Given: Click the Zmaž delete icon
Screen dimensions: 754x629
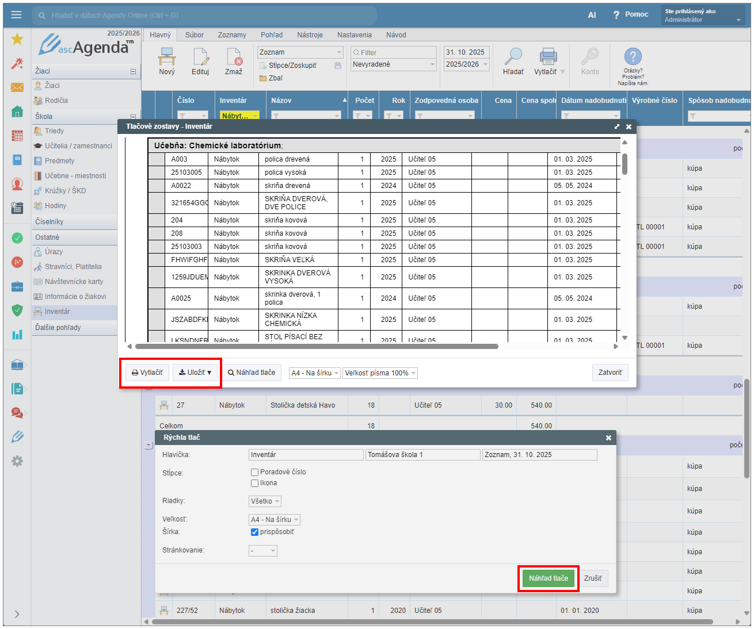Looking at the screenshot, I should click(234, 57).
